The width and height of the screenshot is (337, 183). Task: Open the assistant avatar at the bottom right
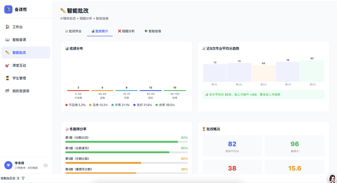tap(332, 178)
